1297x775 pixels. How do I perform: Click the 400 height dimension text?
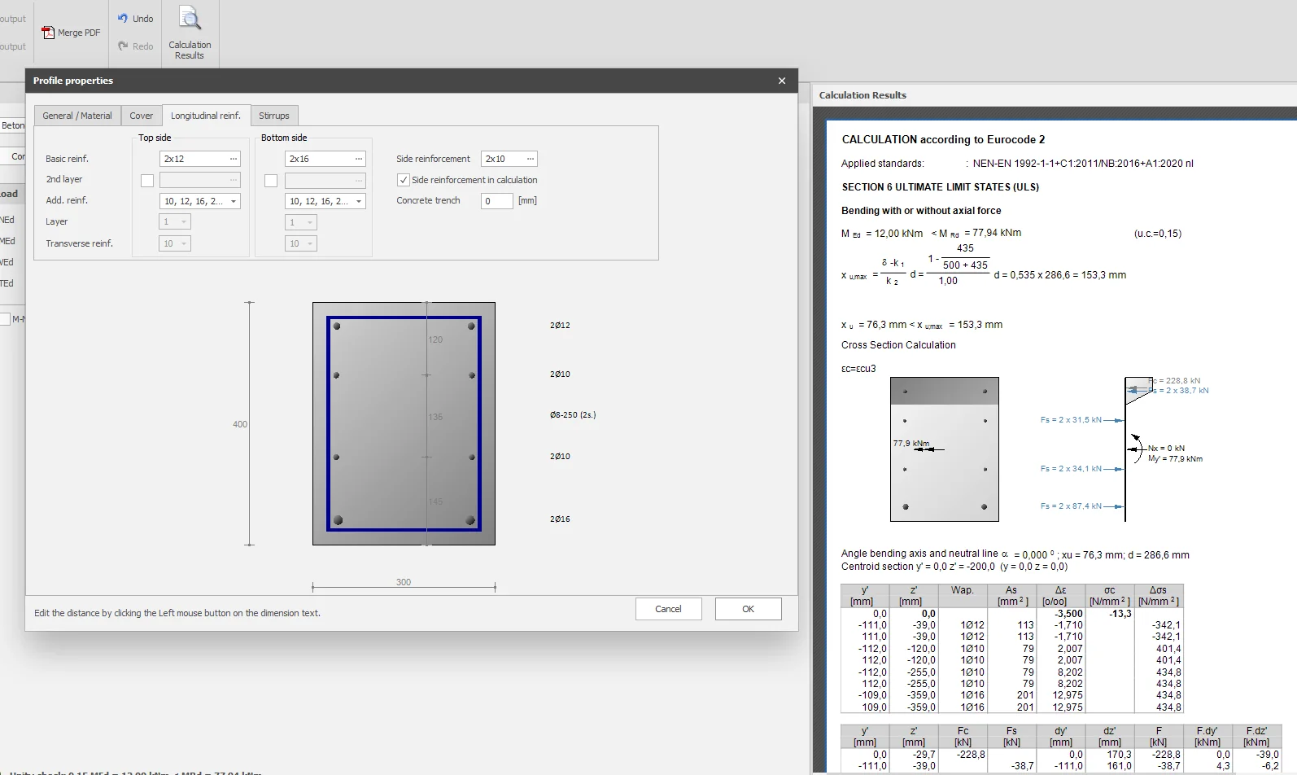[240, 424]
